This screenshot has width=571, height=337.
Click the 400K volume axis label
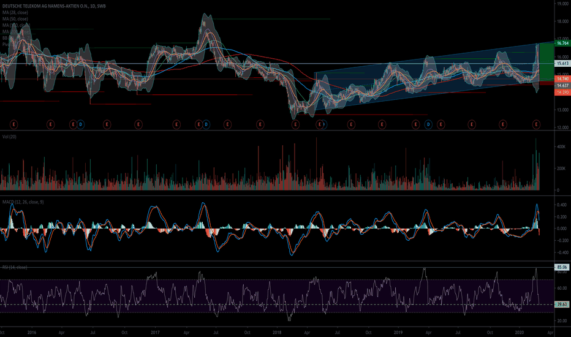coord(561,147)
